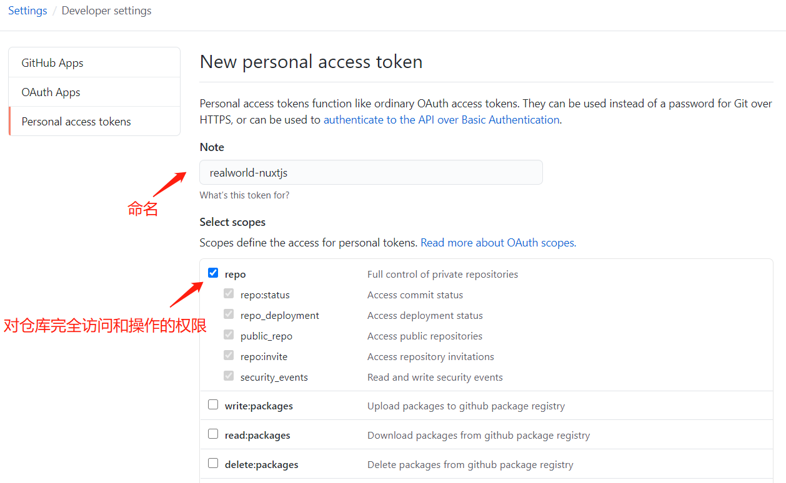
Task: Click the Developer settings breadcrumb text
Action: tap(106, 11)
